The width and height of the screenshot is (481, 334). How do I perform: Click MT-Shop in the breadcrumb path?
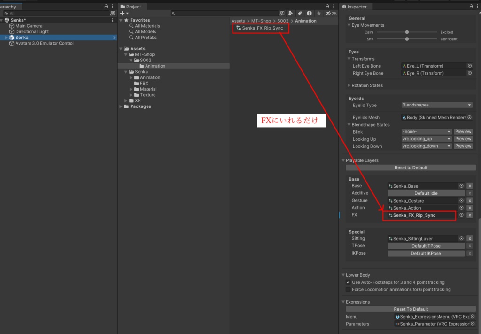261,21
